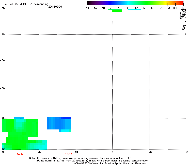Click the -0.4 colorbar tick label

coord(160,8)
